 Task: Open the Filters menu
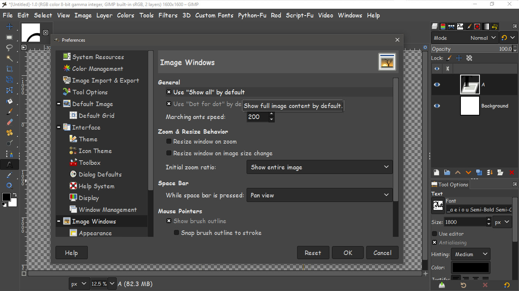[168, 15]
